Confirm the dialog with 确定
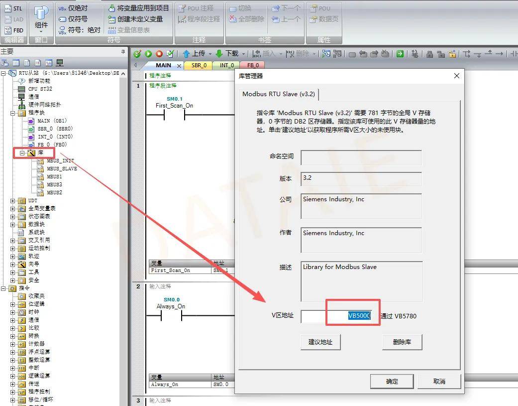The image size is (518, 406). (392, 382)
